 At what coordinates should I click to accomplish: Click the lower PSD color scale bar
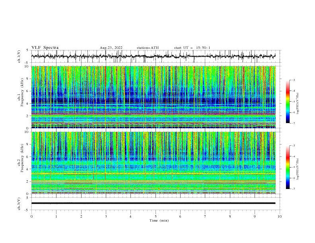(288, 167)
